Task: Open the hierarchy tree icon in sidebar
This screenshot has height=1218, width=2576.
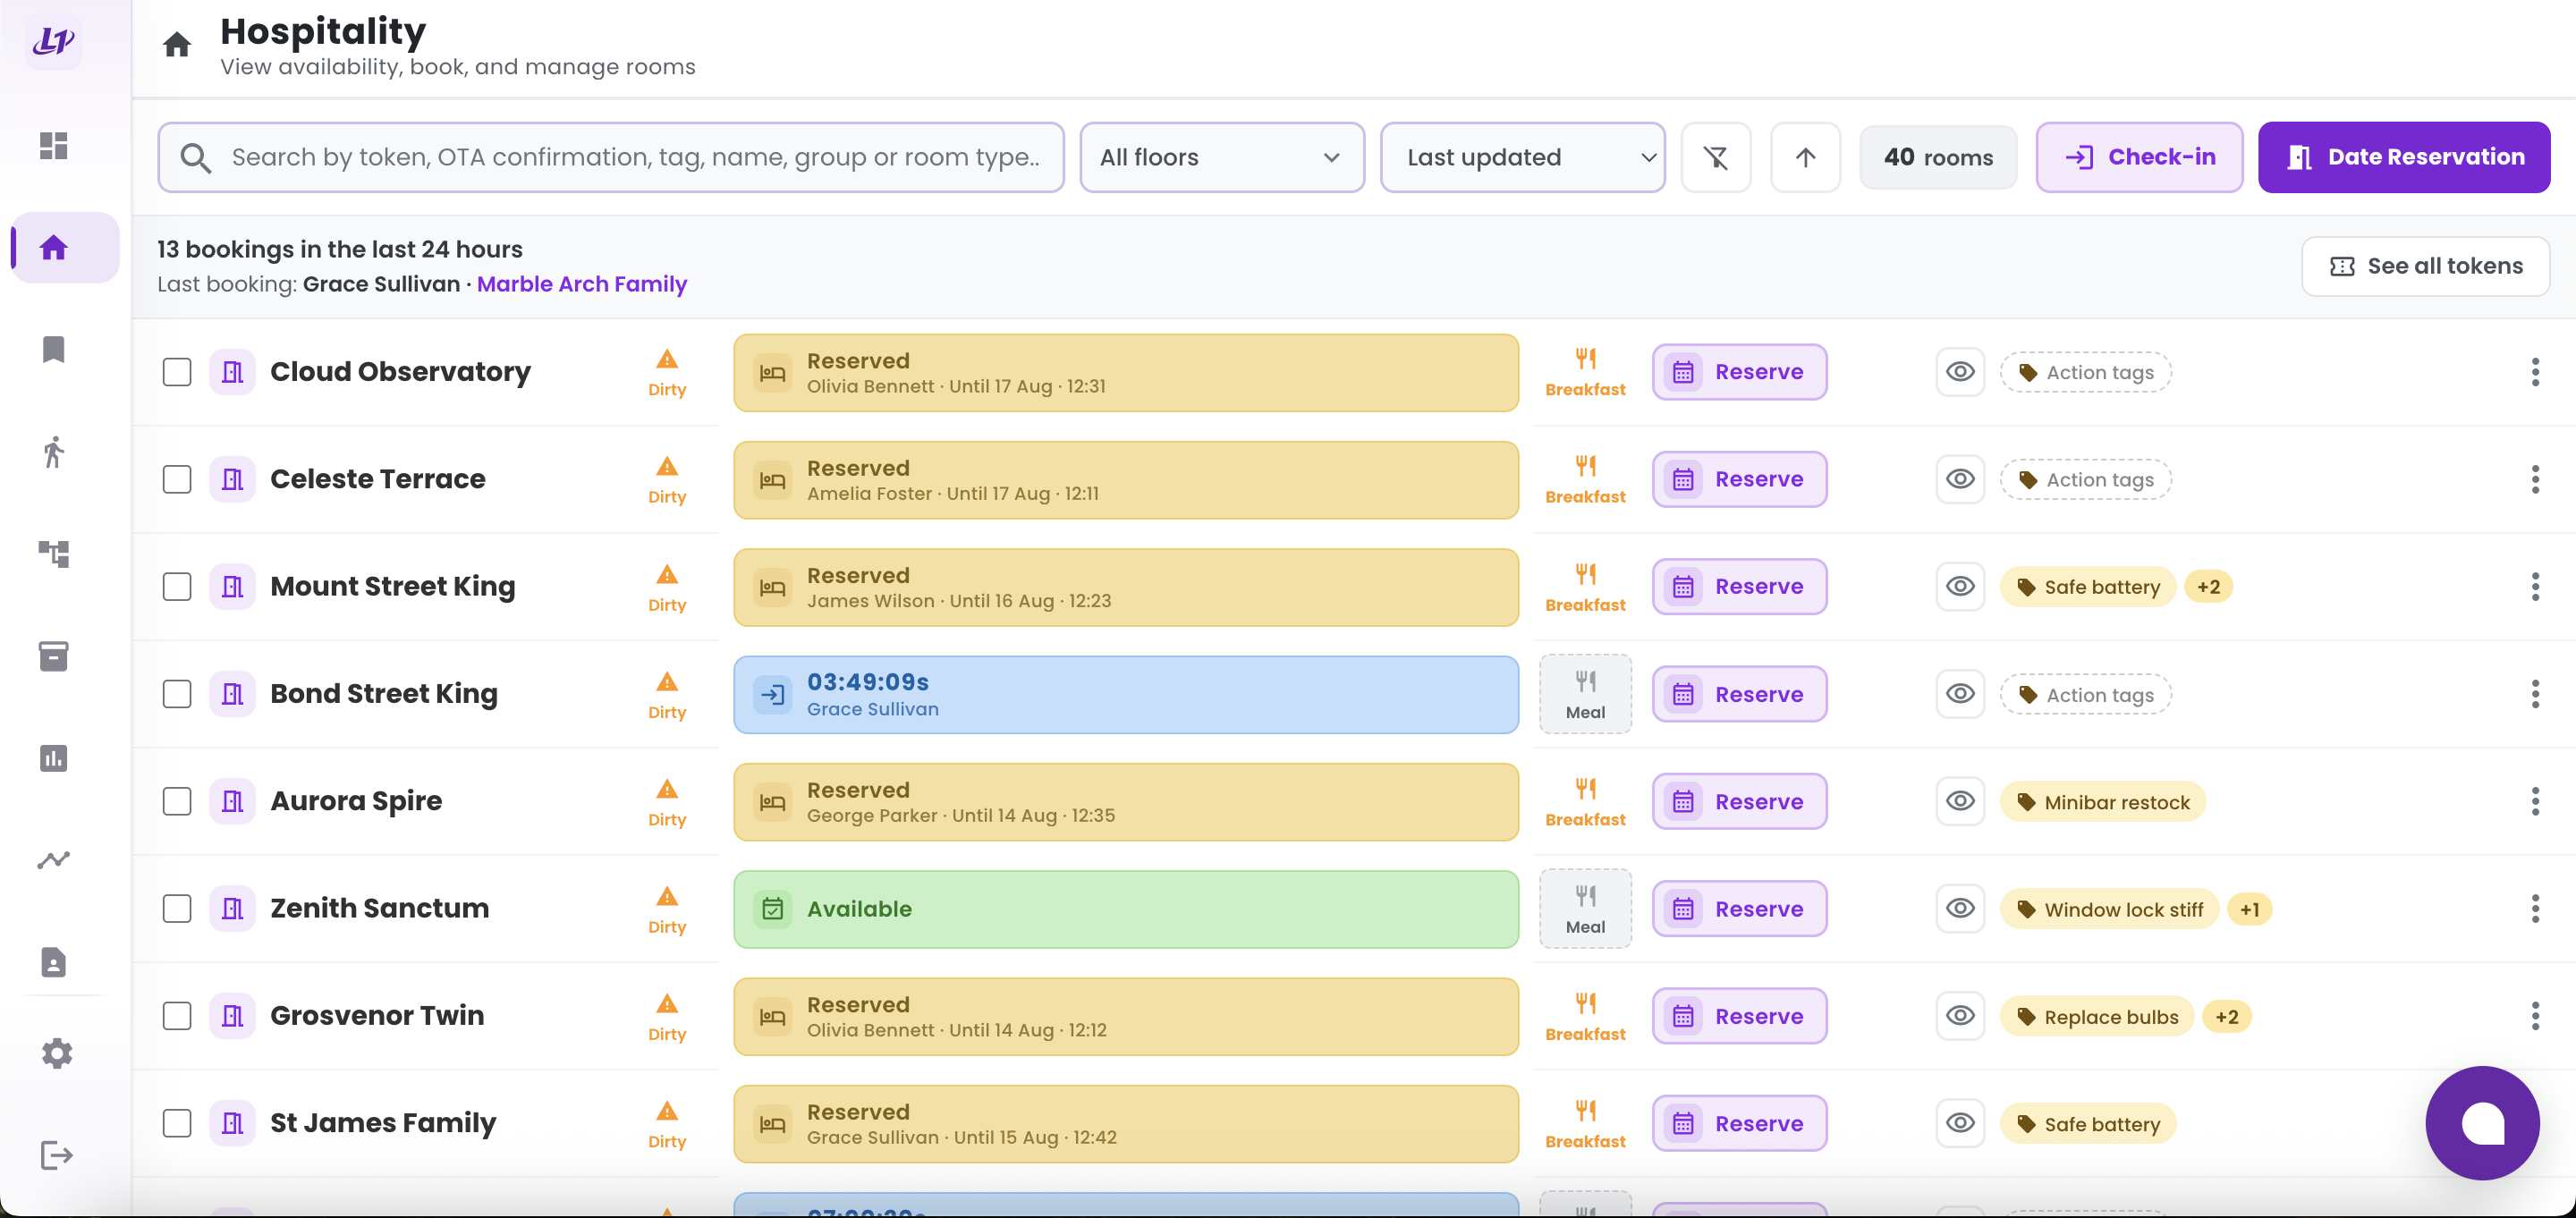Action: click(x=54, y=554)
